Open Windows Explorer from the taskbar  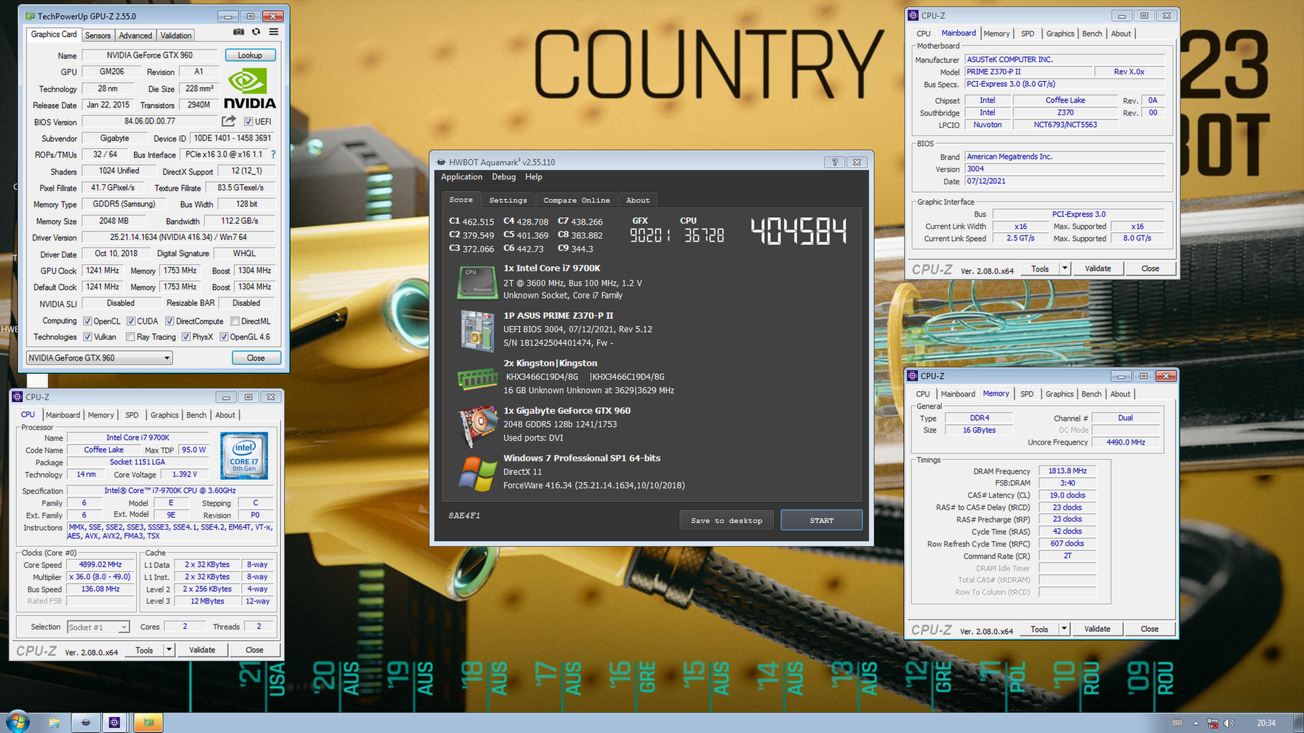tap(54, 723)
